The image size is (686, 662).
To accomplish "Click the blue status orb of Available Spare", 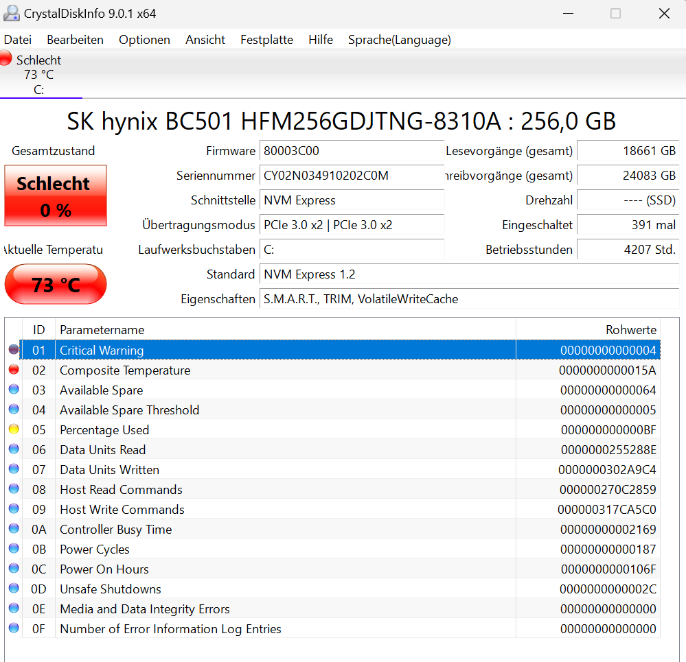I will 14,390.
